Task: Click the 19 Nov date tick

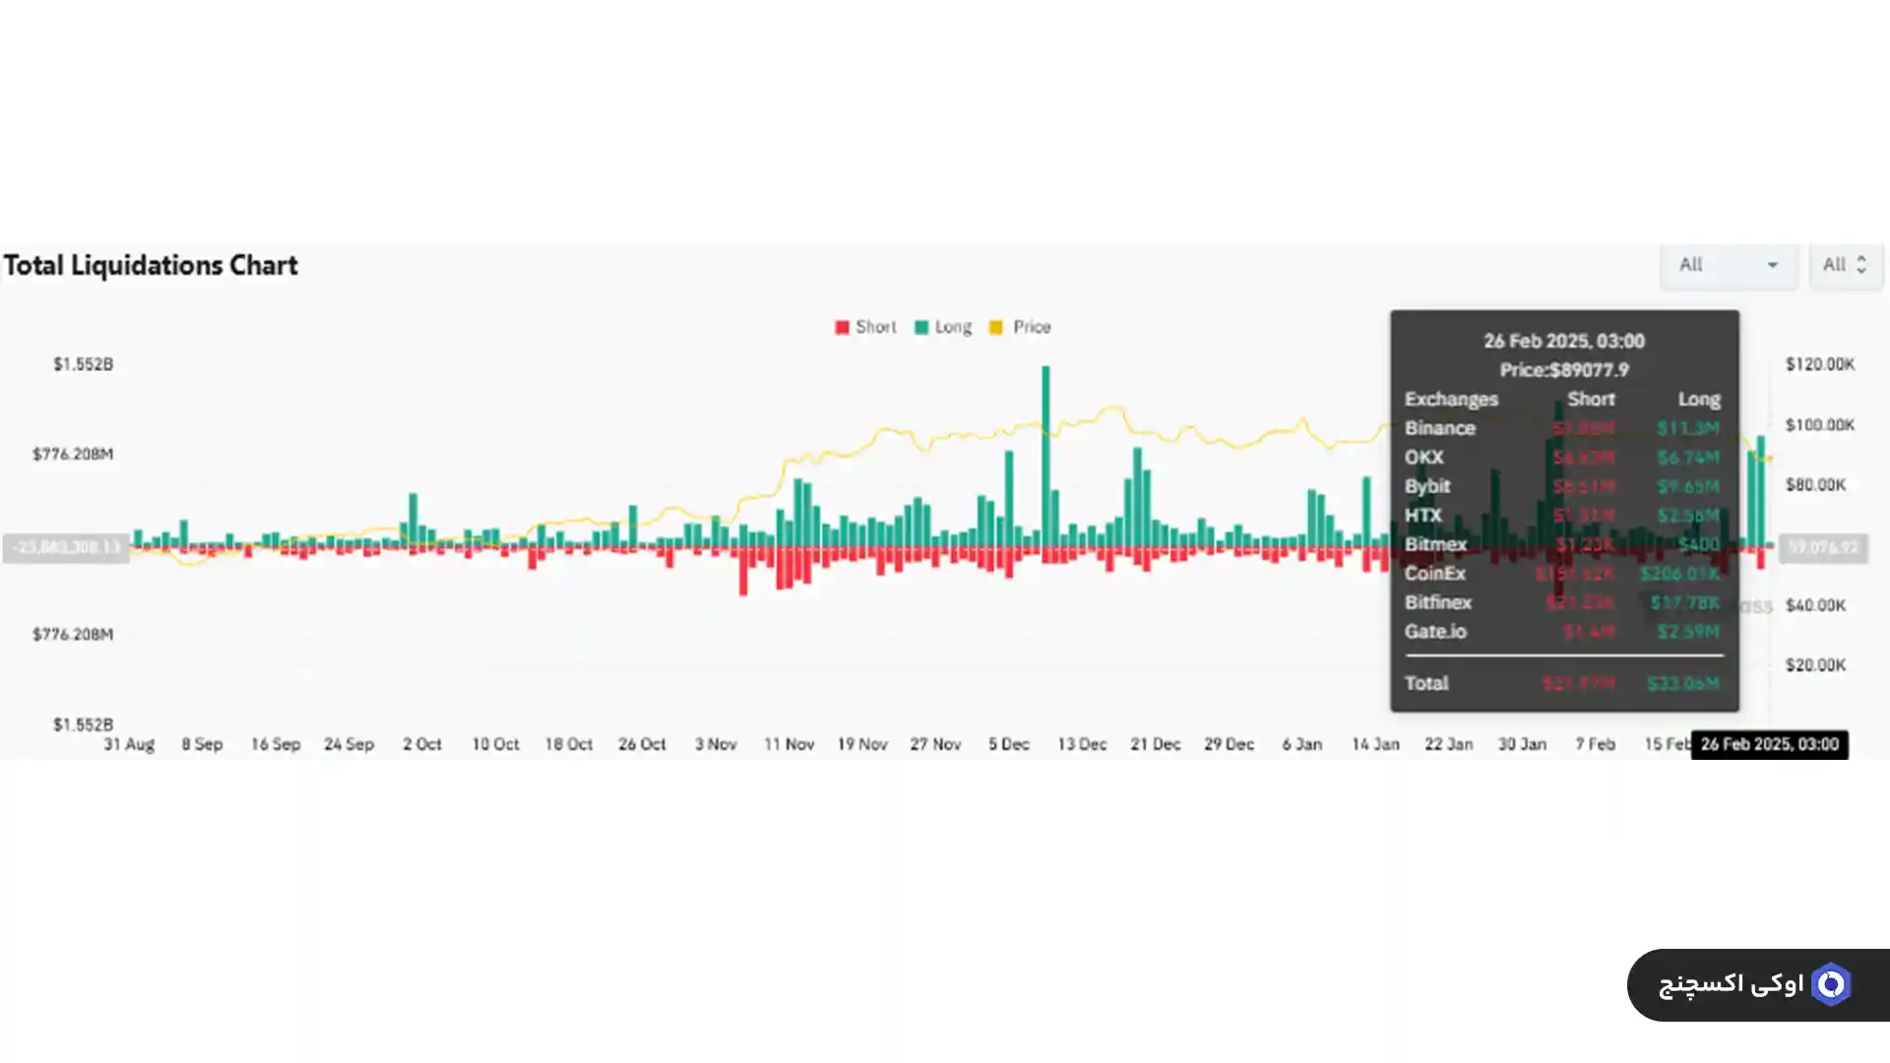Action: coord(862,744)
